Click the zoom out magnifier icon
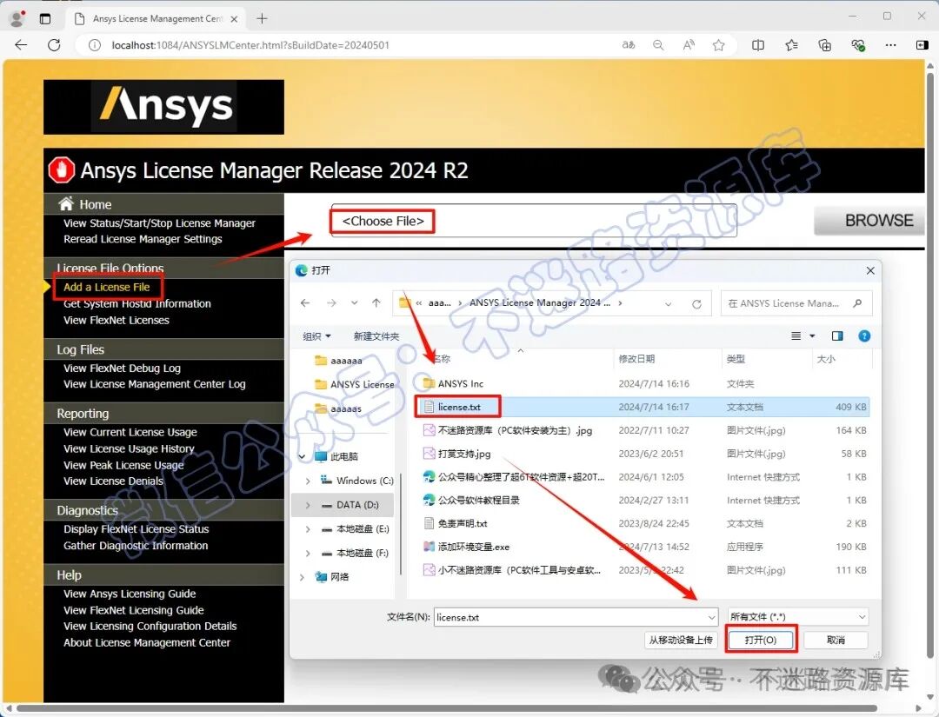The width and height of the screenshot is (939, 717). click(x=658, y=45)
